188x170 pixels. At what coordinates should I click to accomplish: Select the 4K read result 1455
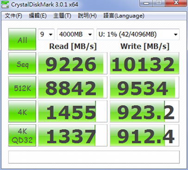[x=73, y=111]
